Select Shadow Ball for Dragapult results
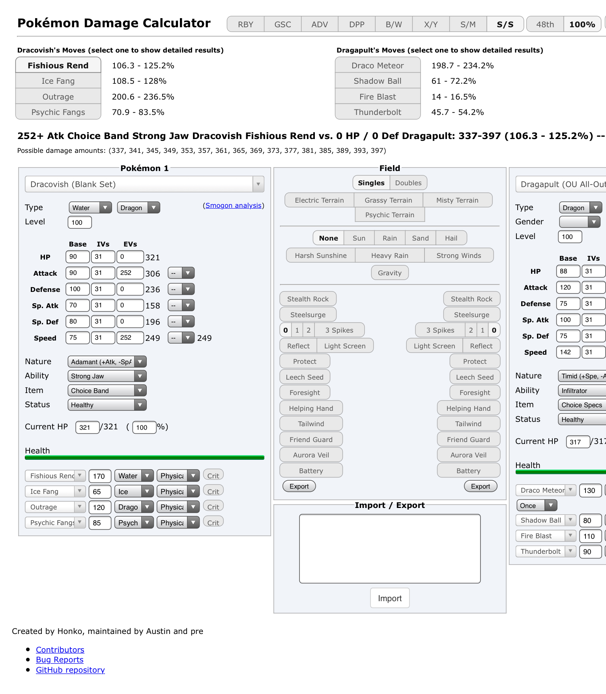606x694 pixels. click(378, 81)
